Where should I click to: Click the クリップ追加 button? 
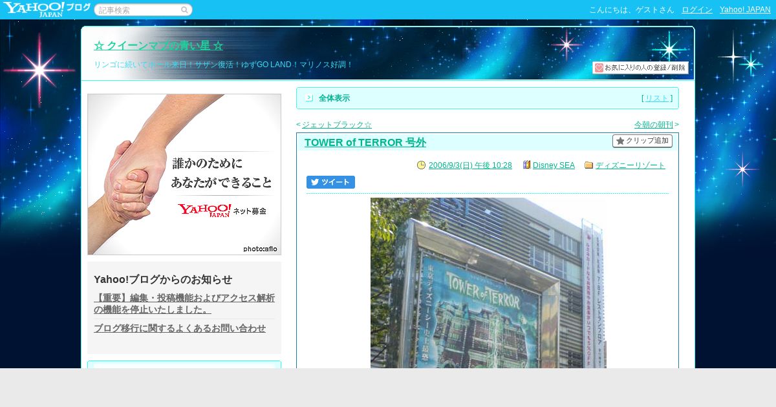[x=642, y=141]
